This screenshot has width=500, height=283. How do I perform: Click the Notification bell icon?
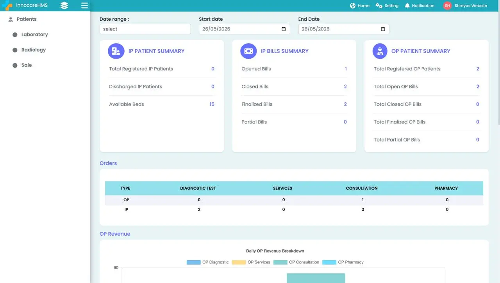[407, 5]
